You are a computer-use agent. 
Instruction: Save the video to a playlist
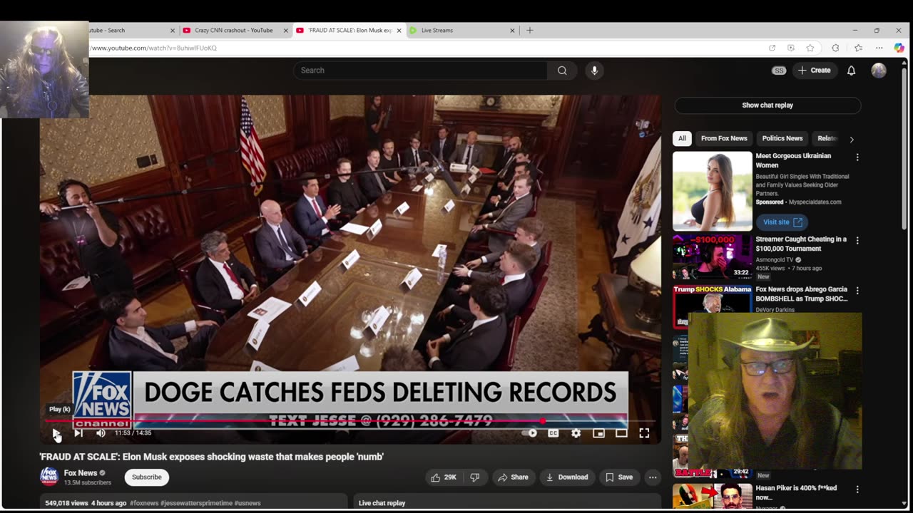tap(619, 477)
